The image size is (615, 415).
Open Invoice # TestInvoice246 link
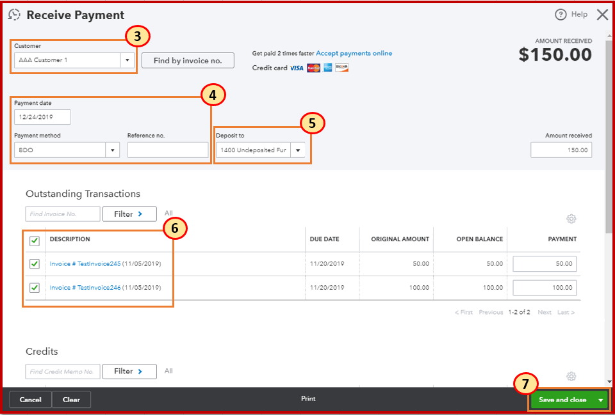click(x=85, y=288)
